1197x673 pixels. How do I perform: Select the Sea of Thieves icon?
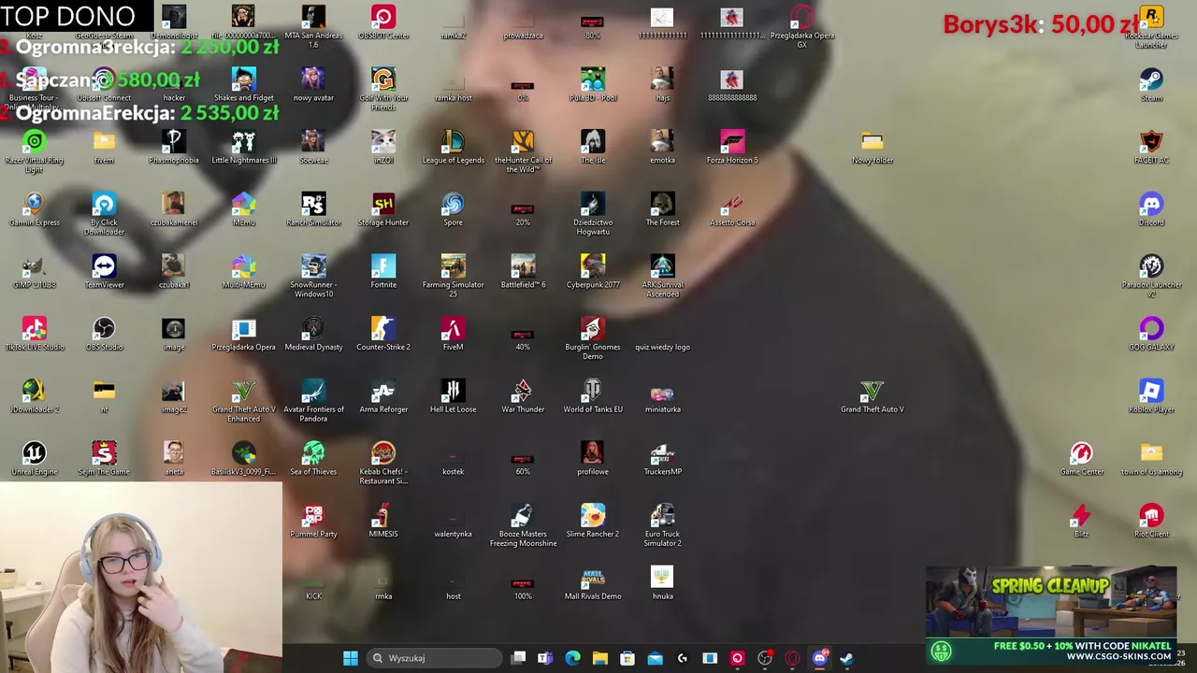[313, 454]
